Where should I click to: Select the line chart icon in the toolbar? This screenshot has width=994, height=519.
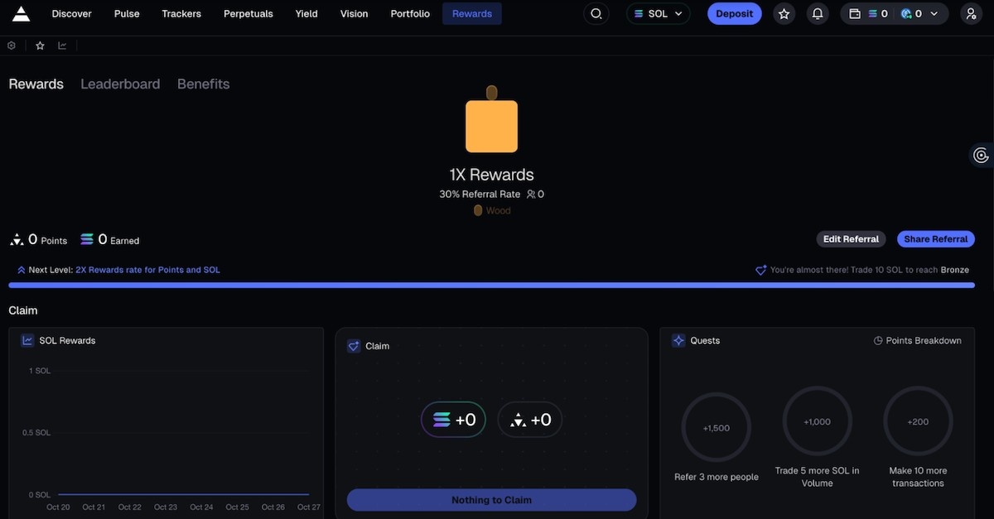point(61,45)
